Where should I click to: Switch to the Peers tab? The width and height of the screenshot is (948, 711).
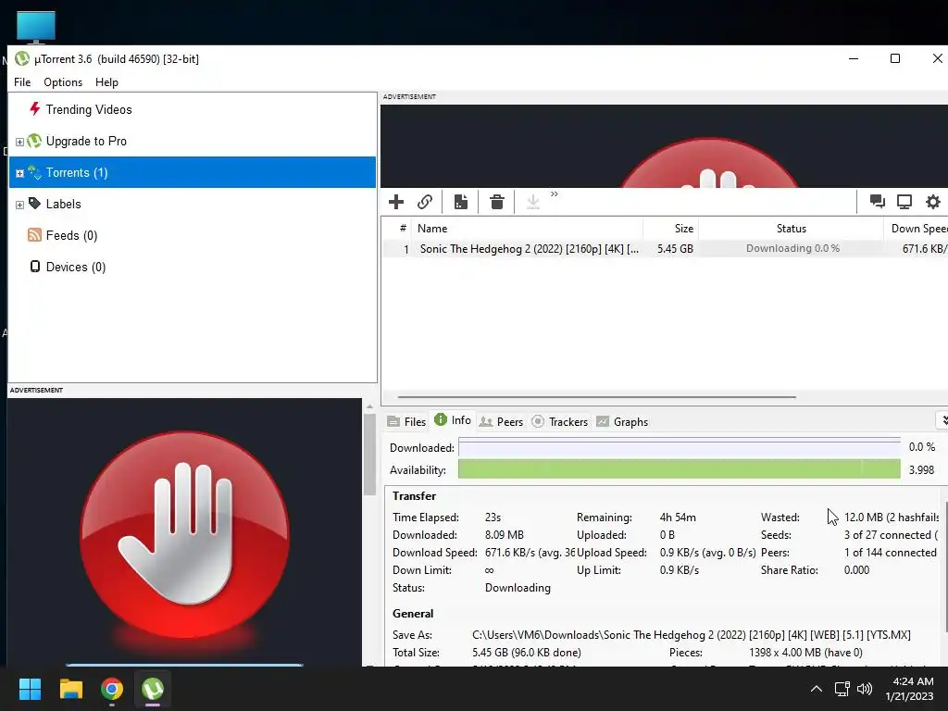pos(501,421)
